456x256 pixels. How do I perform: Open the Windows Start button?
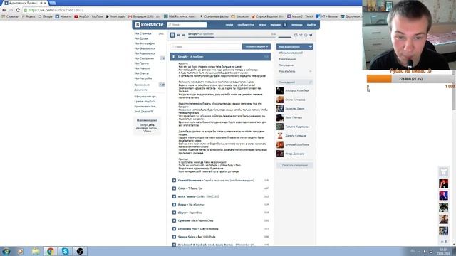[x=6, y=251]
